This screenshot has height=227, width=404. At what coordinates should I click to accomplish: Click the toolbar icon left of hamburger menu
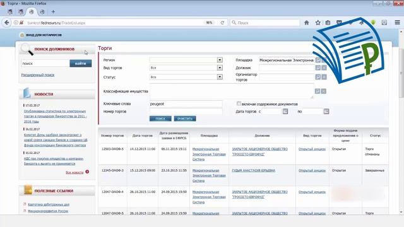point(384,23)
